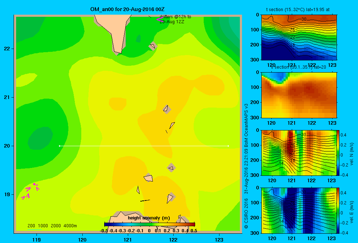Click longitude label 123 below main map

pos(219,239)
